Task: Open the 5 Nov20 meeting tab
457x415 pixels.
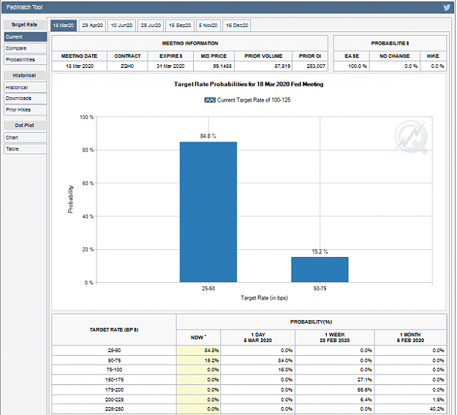Action: 208,26
